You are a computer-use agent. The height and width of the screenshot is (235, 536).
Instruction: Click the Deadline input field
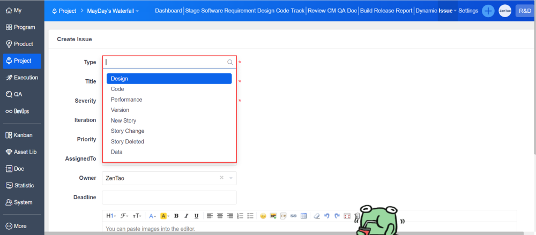coord(169,197)
